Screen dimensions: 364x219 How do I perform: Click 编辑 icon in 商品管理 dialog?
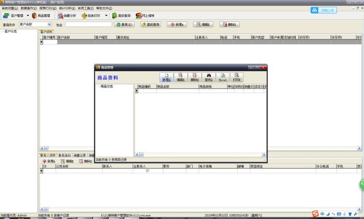coord(180,78)
